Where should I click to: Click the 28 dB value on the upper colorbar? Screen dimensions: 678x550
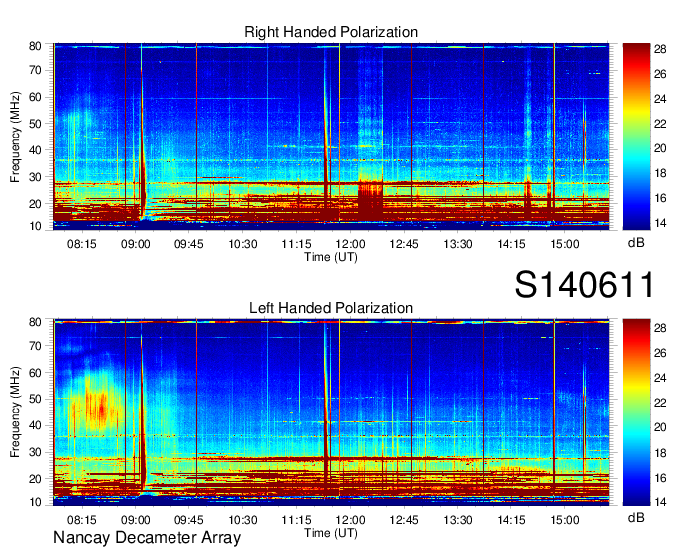[x=660, y=49]
